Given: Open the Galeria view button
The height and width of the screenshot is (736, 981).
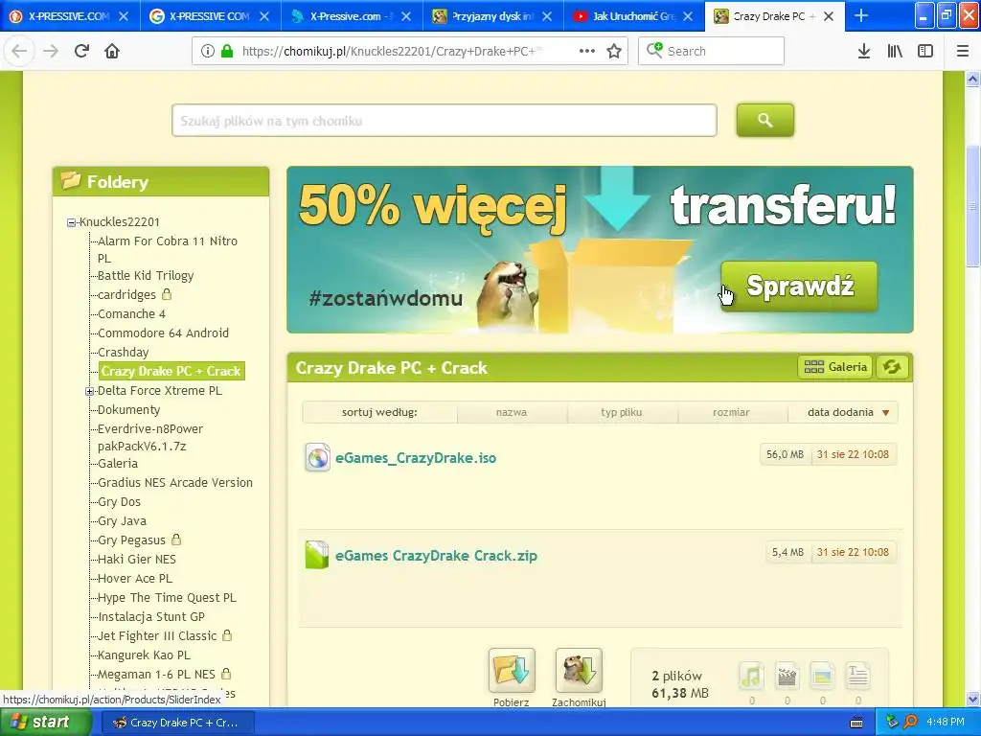Looking at the screenshot, I should [x=835, y=367].
